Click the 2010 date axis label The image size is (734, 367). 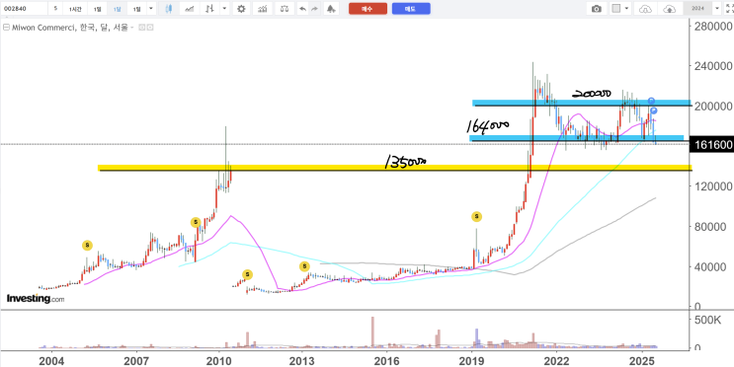(x=219, y=361)
